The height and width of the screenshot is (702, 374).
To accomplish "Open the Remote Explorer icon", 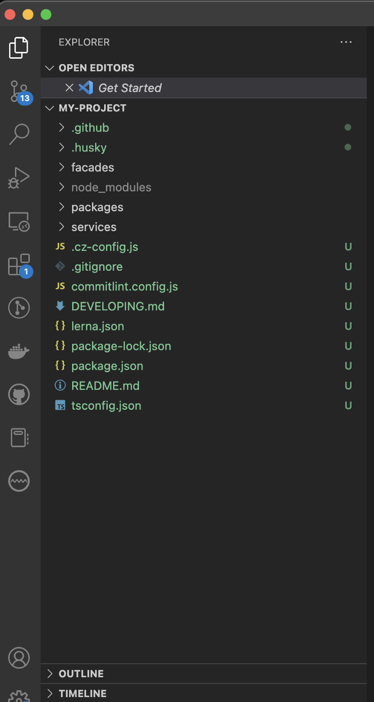I will tap(19, 221).
